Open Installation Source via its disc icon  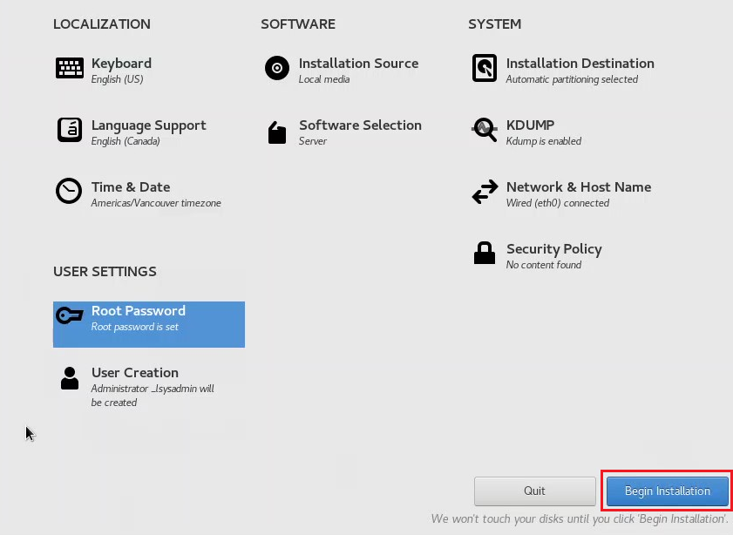(x=277, y=68)
